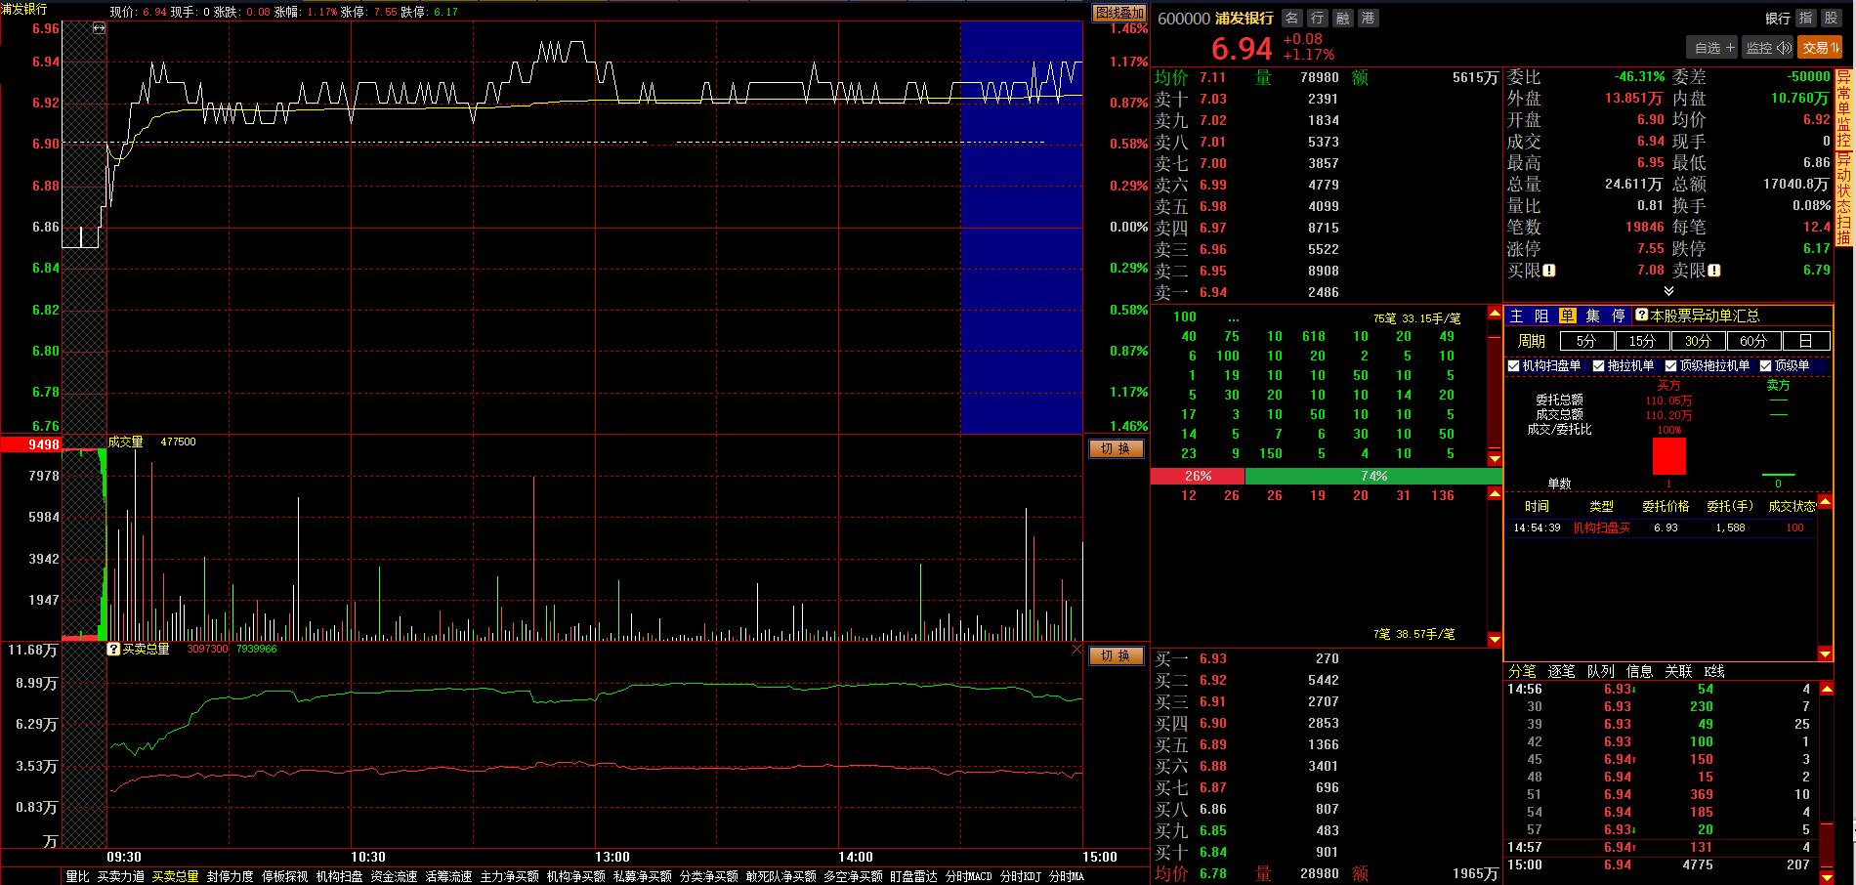Click the 监控 speaker monitor button

1768,47
